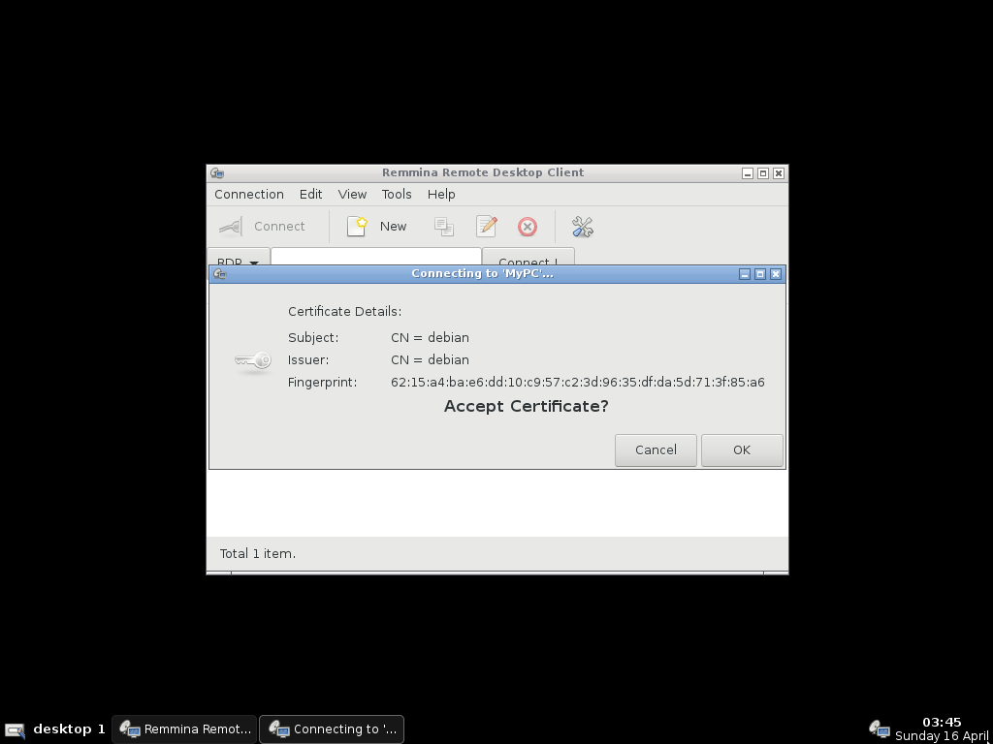993x744 pixels.
Task: Click the desktop 1 pager label
Action: (x=69, y=728)
